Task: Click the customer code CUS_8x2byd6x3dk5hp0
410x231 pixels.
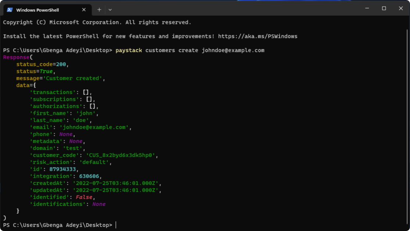Action: pyautogui.click(x=121, y=155)
